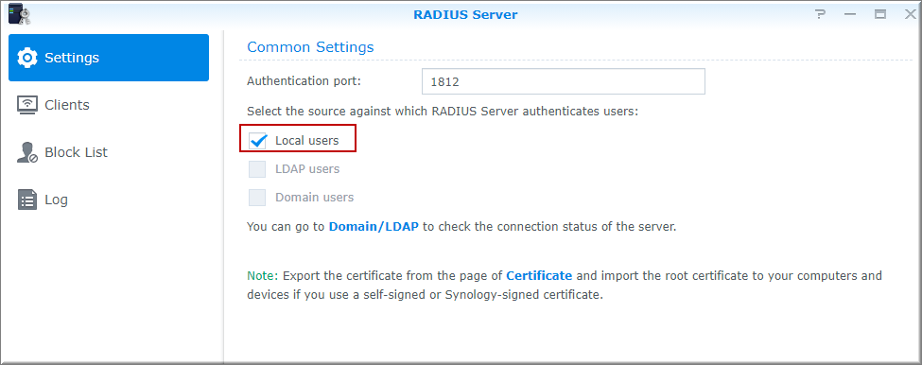Click the RADIUS Server window title text
The height and width of the screenshot is (365, 922).
(465, 15)
